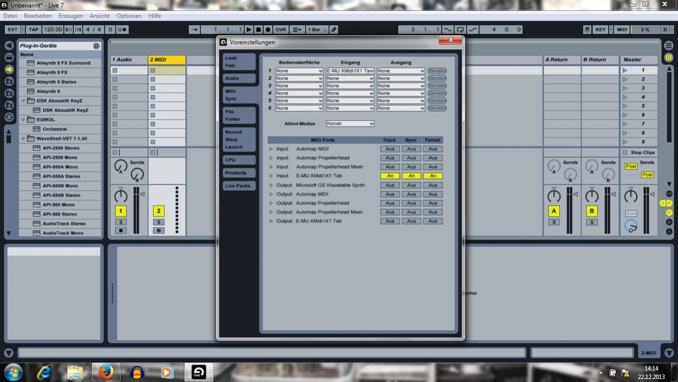678x382 pixels.
Task: Toggle Fernst. for Input E-MU XMidi1X1 Tab
Action: point(433,176)
